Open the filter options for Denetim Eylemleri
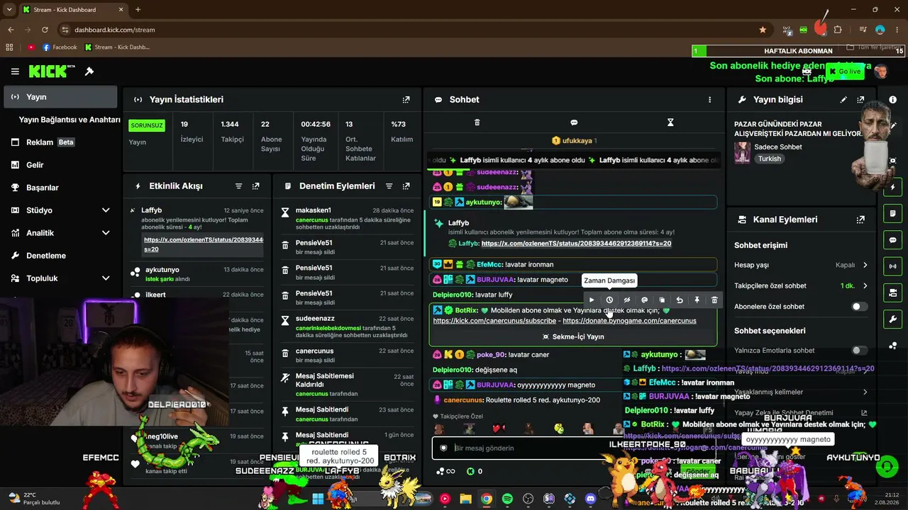908x510 pixels. (389, 186)
